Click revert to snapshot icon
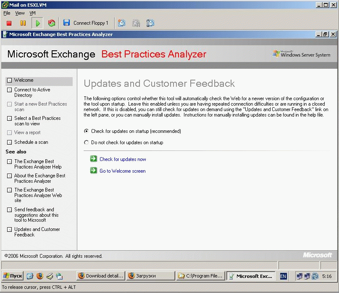Screen dimensions: 339x293 [x=136, y=23]
